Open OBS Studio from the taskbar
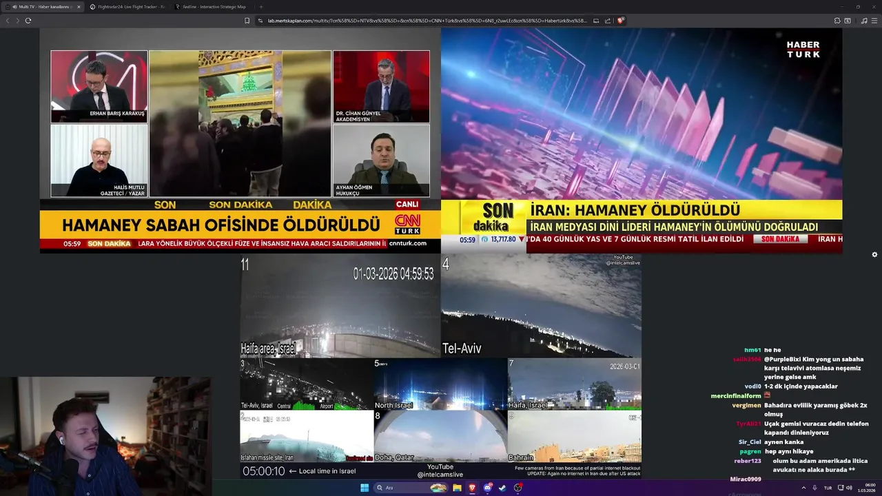The width and height of the screenshot is (882, 496). coord(517,488)
